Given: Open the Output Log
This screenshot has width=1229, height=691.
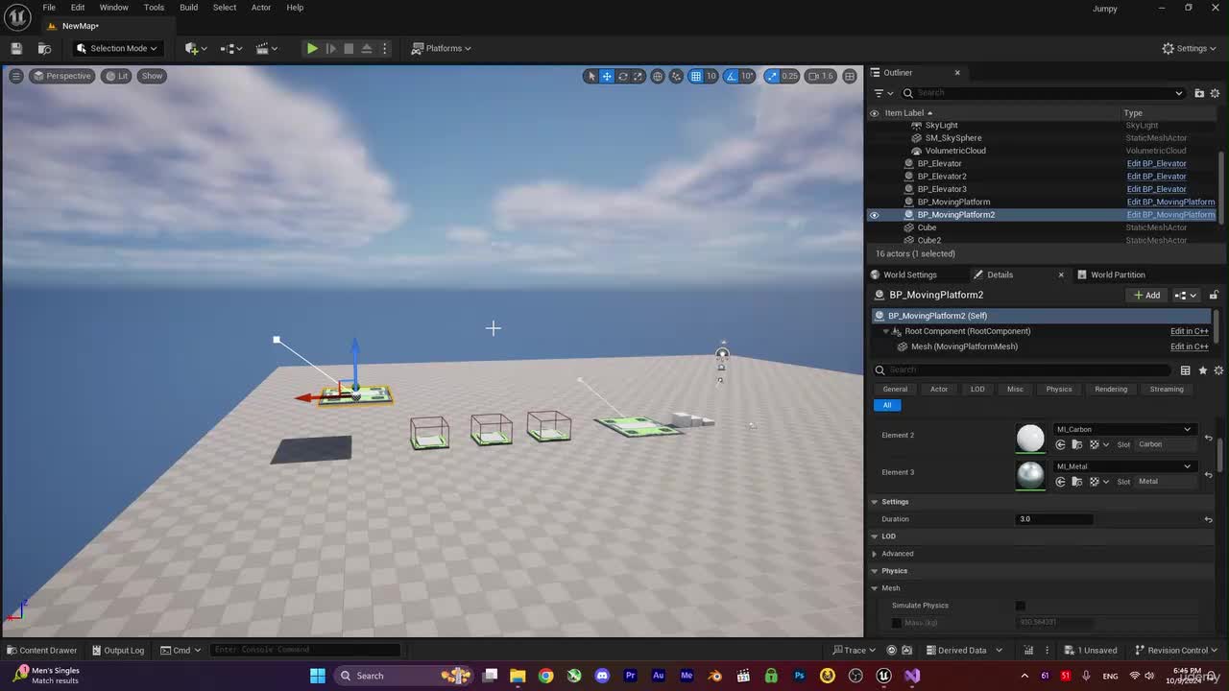Looking at the screenshot, I should (116, 651).
